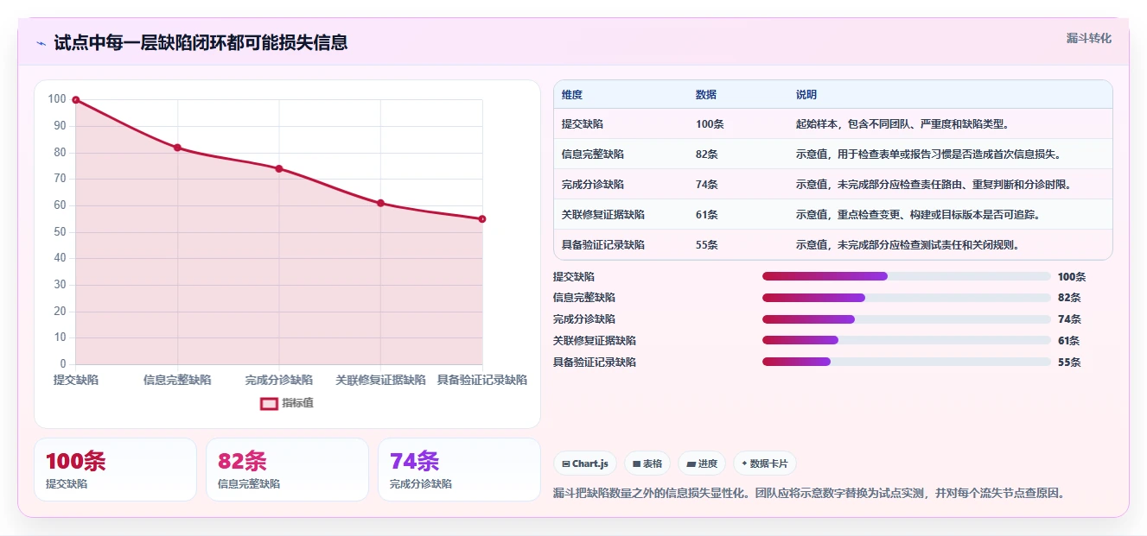Click the 数据 table column header
The image size is (1147, 536).
click(706, 95)
